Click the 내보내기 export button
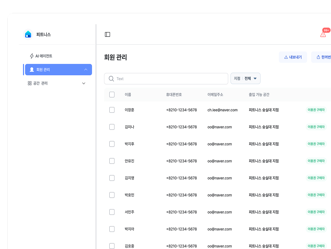The width and height of the screenshot is (331, 249). pos(293,57)
